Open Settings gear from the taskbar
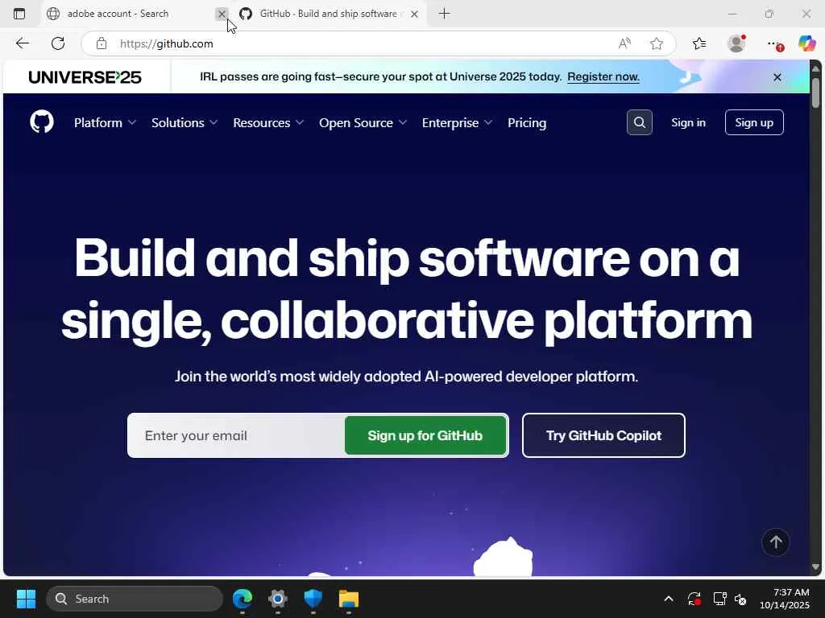The image size is (825, 618). 278,599
